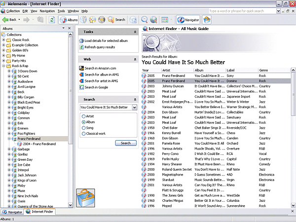This screenshot has height=222, width=296.
Task: Click Load details for selected album
Action: click(x=106, y=40)
